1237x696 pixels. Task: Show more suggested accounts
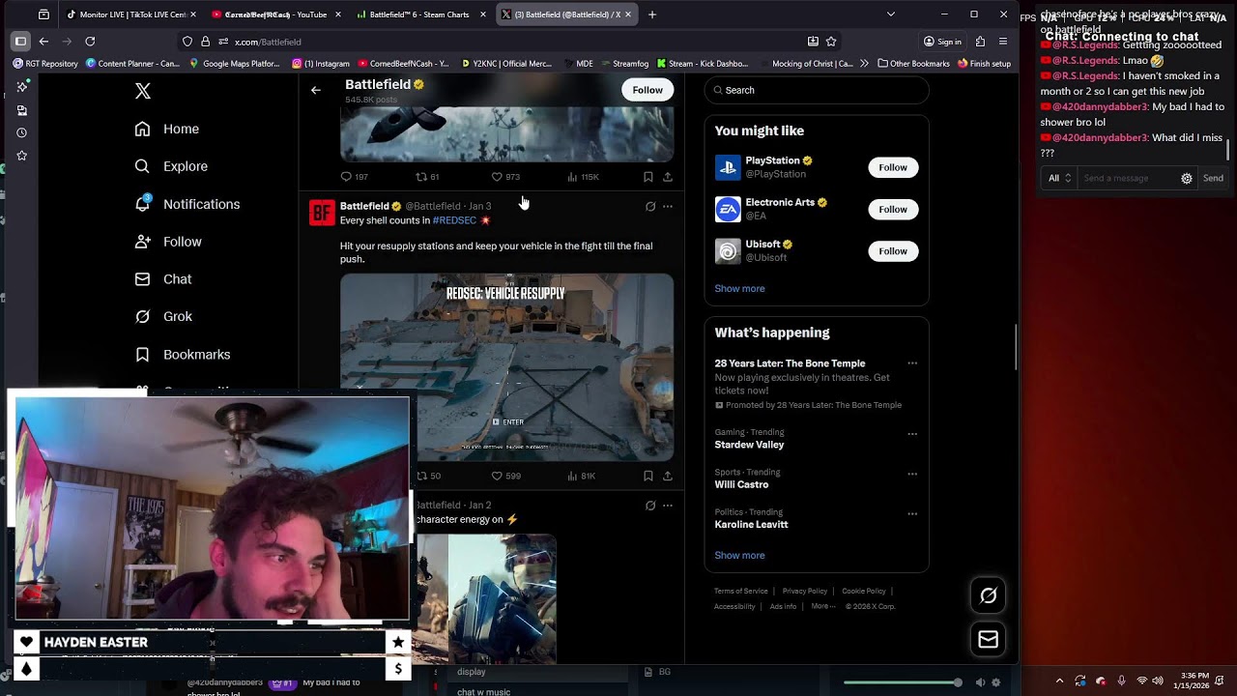point(739,288)
